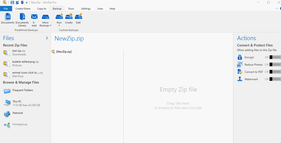Screen dimensions: 281x143
Task: Click the WinZip app icon in title bar
Action: coord(5,2)
